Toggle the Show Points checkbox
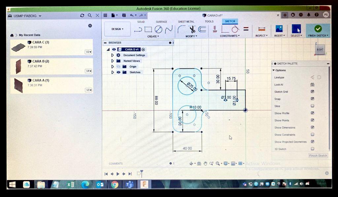The image size is (338, 197). pos(312,120)
